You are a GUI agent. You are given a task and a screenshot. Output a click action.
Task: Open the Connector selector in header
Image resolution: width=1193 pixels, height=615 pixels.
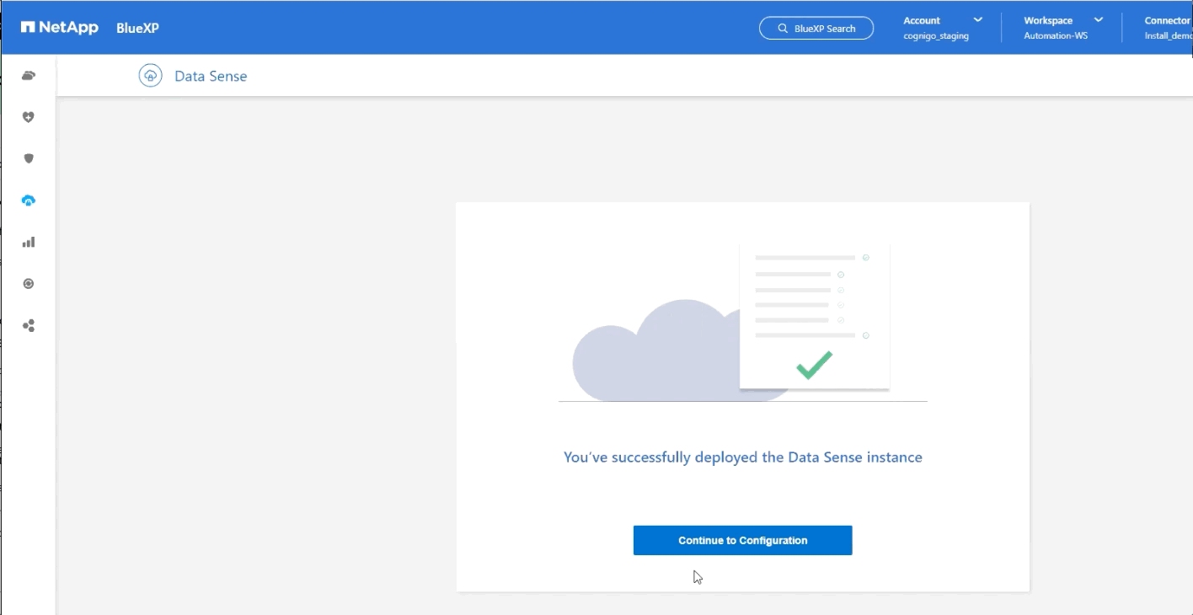coord(1167,28)
